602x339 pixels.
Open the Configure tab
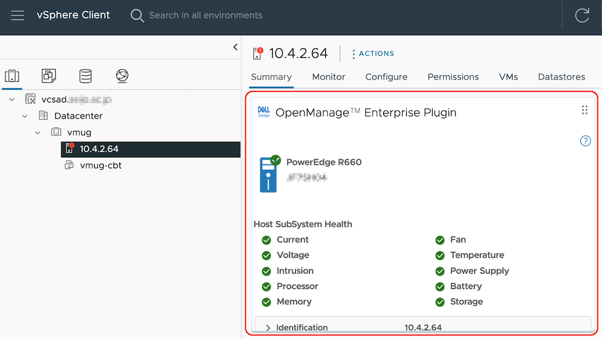[x=386, y=77]
